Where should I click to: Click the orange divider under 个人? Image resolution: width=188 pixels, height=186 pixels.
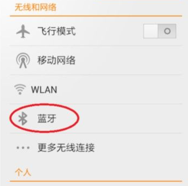pos(96,181)
